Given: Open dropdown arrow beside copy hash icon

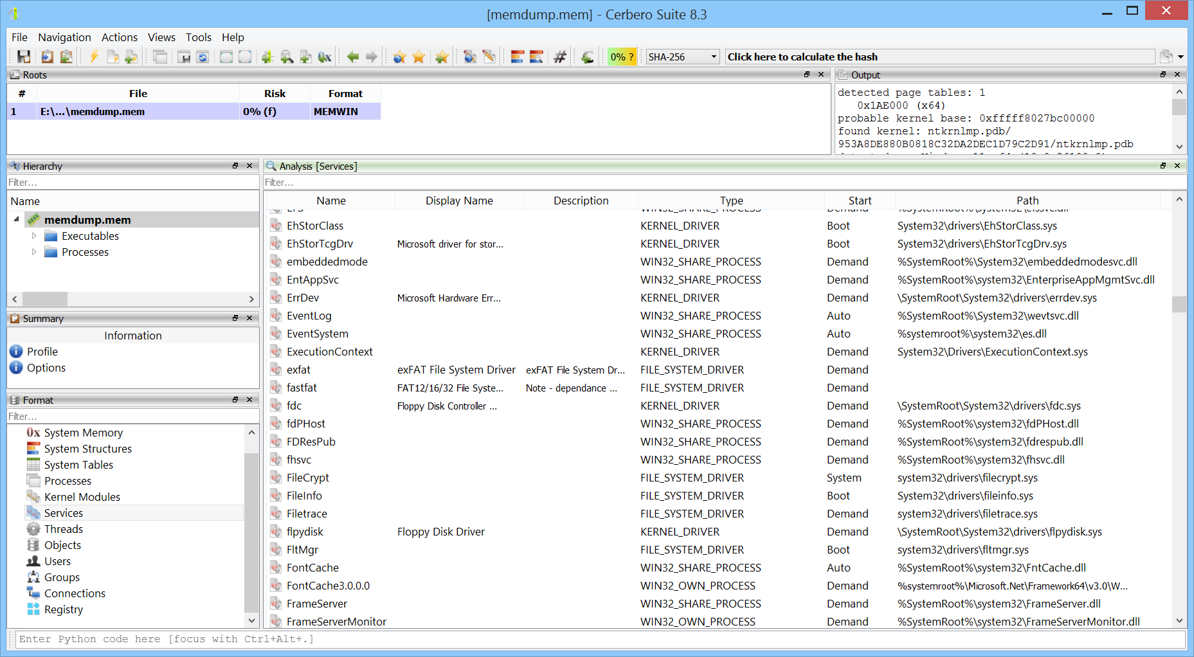Looking at the screenshot, I should (x=1181, y=57).
